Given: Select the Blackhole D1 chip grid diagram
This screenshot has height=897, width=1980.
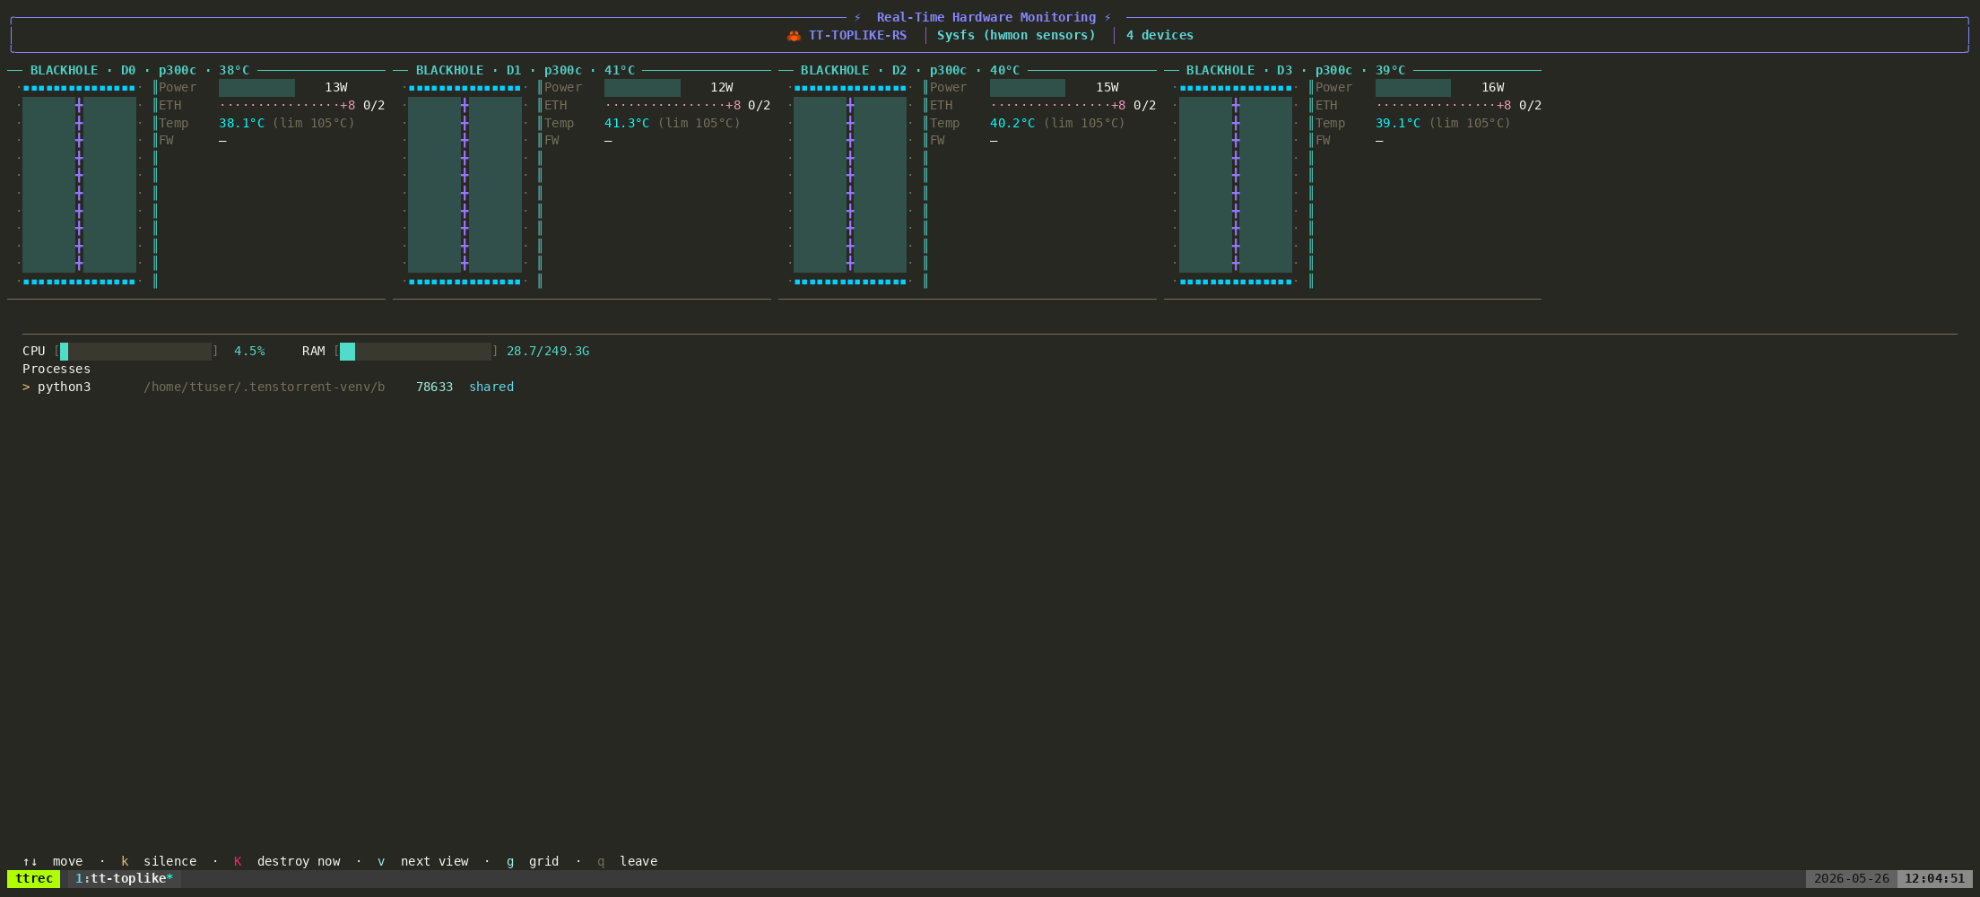Looking at the screenshot, I should pyautogui.click(x=465, y=185).
